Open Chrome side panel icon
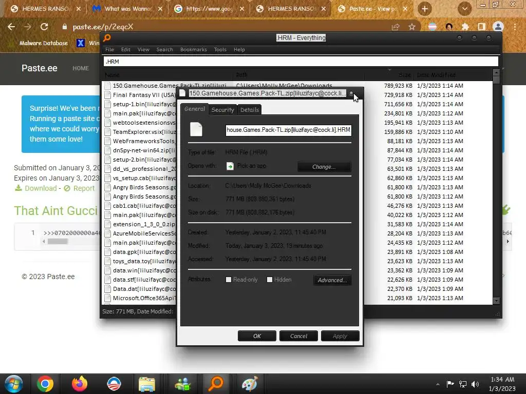 [x=482, y=27]
